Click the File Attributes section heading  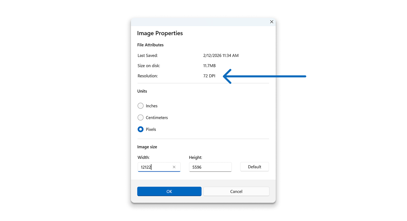point(150,45)
